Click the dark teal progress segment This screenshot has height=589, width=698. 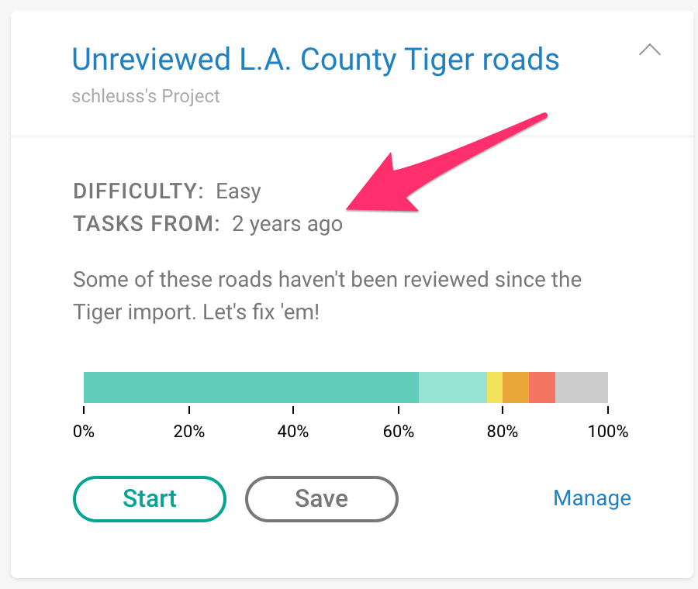(x=251, y=387)
